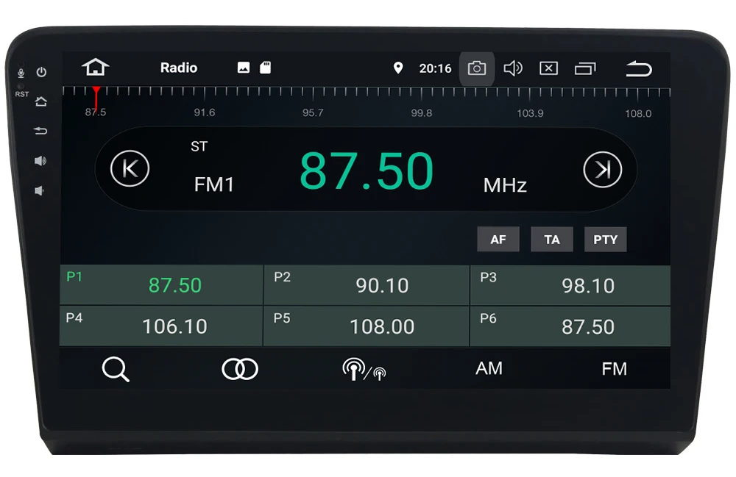Take a screenshot with the camera icon
This screenshot has width=736, height=477.
[476, 68]
